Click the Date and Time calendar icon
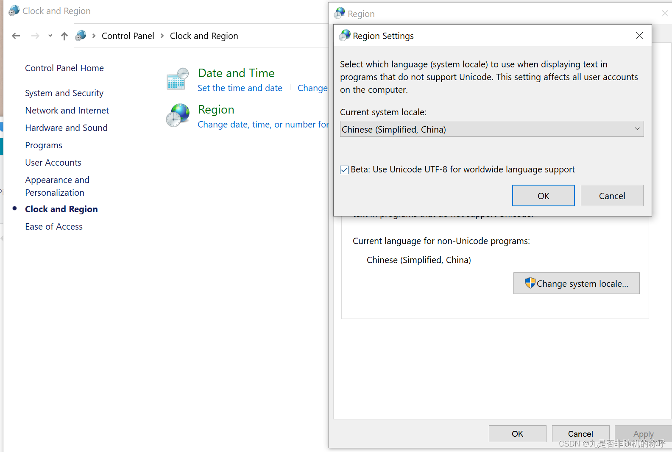 177,79
